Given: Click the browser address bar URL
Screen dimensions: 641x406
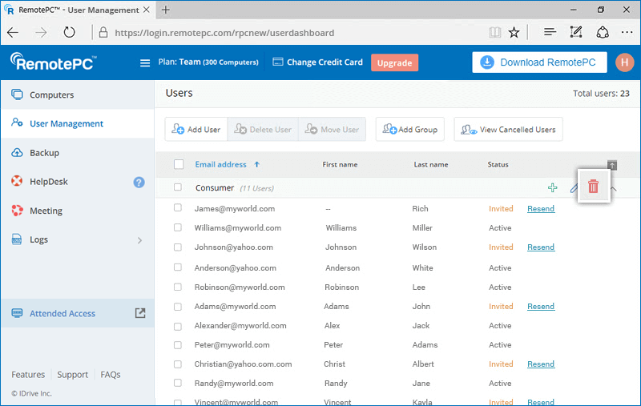Looking at the screenshot, I should pos(224,33).
